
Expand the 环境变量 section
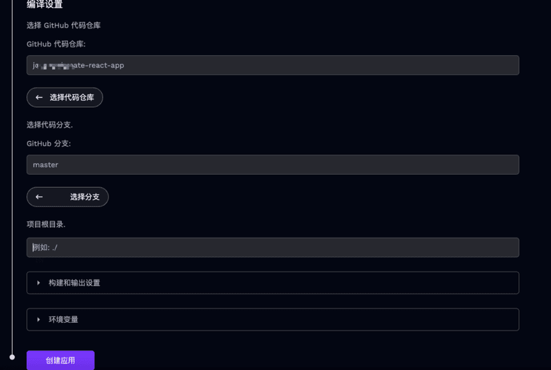point(273,320)
